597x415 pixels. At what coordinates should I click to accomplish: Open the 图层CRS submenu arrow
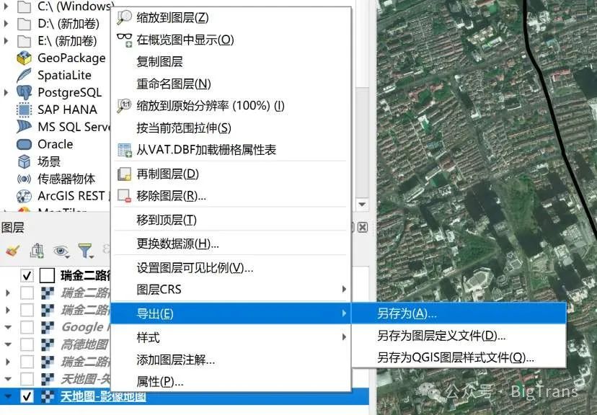coord(344,289)
